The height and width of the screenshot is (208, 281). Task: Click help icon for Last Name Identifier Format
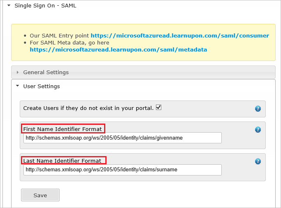point(258,161)
